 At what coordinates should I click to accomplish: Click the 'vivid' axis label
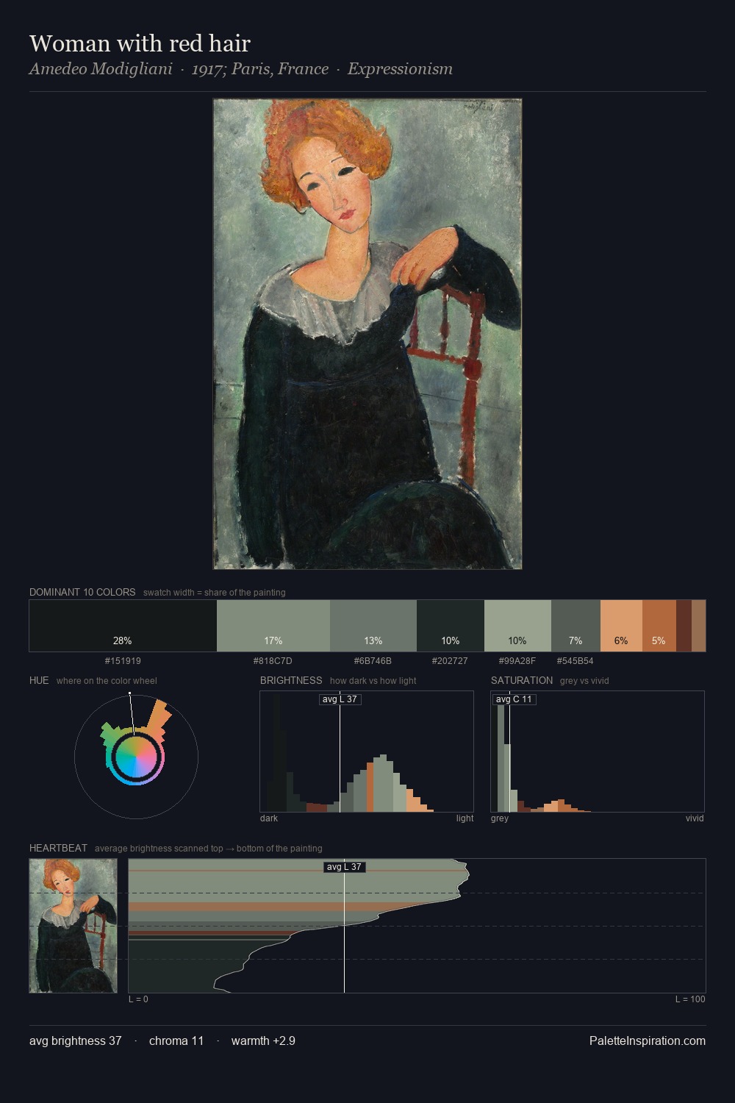[695, 818]
